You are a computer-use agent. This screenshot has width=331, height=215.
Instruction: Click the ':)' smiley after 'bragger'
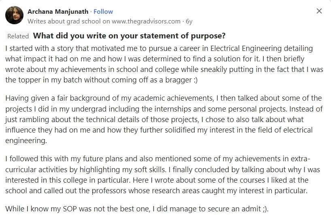pos(195,80)
